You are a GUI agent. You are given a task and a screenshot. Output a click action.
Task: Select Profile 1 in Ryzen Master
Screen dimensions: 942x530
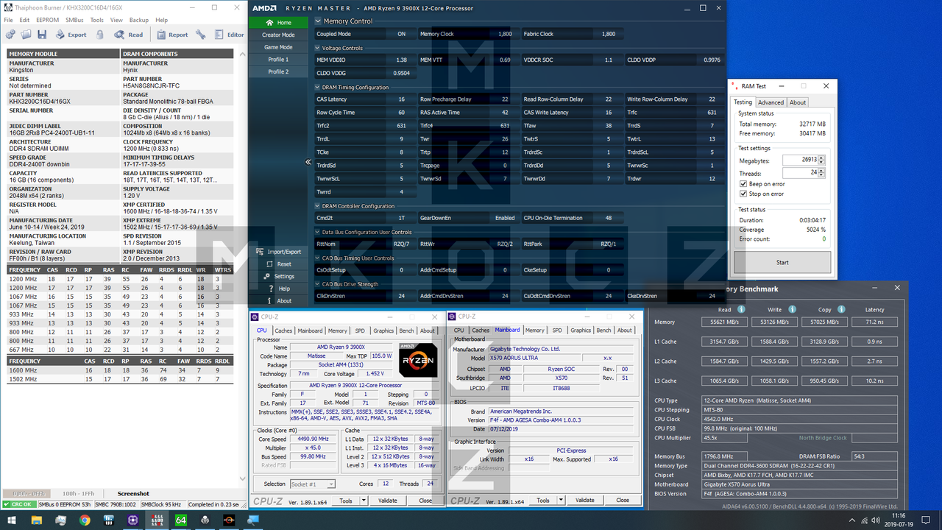[278, 60]
